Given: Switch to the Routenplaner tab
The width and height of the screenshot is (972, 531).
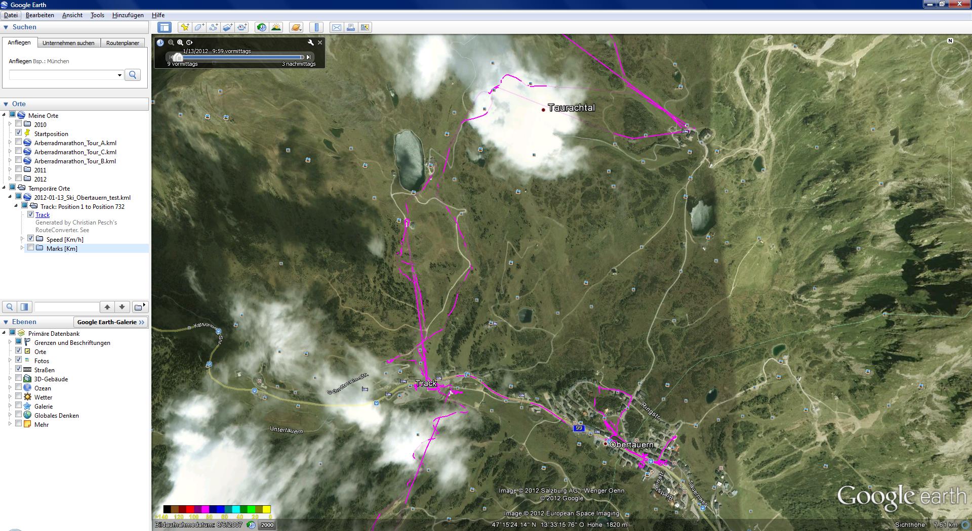Looking at the screenshot, I should (x=123, y=43).
